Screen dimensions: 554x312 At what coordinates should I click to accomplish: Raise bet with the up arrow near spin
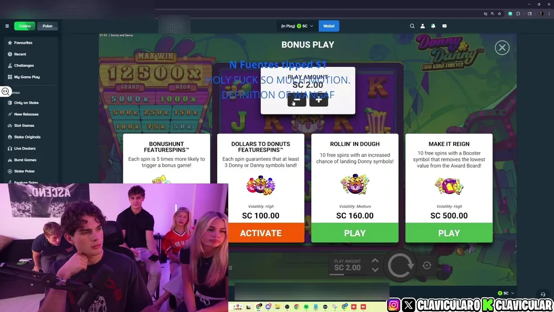(375, 261)
